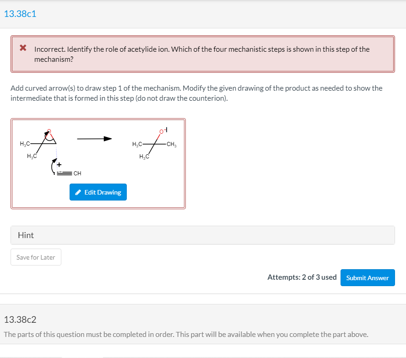Click the pencil icon on Edit Drawing

(78, 192)
